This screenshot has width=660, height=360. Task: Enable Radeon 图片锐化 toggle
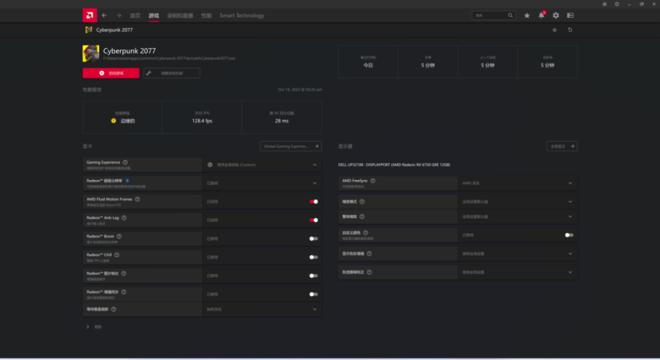[x=313, y=275]
